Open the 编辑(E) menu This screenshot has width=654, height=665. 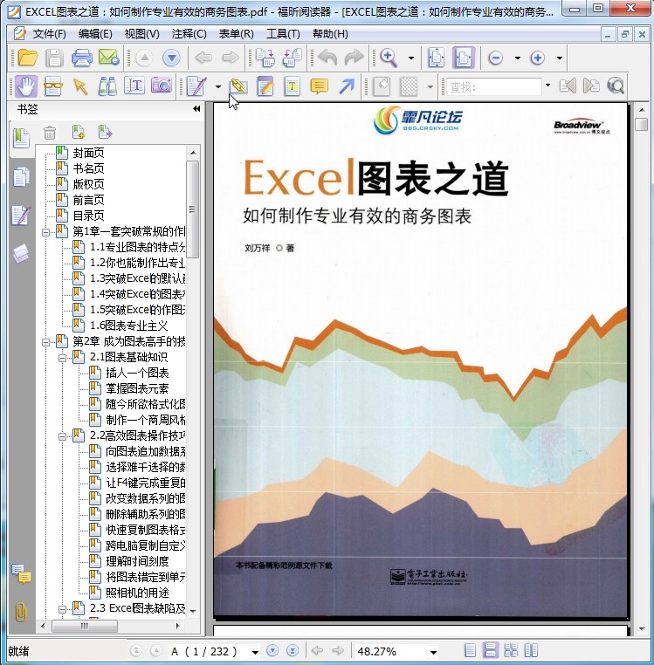point(95,34)
